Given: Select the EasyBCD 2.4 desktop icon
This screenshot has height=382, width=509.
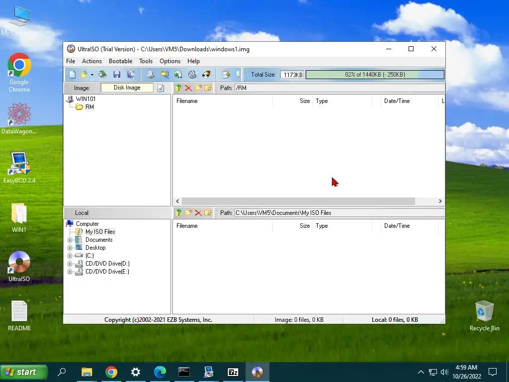Looking at the screenshot, I should click(x=19, y=168).
